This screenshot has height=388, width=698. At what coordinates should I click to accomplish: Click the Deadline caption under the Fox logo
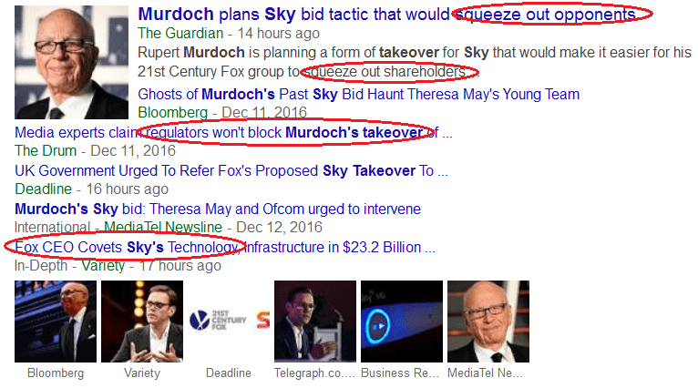pyautogui.click(x=229, y=373)
